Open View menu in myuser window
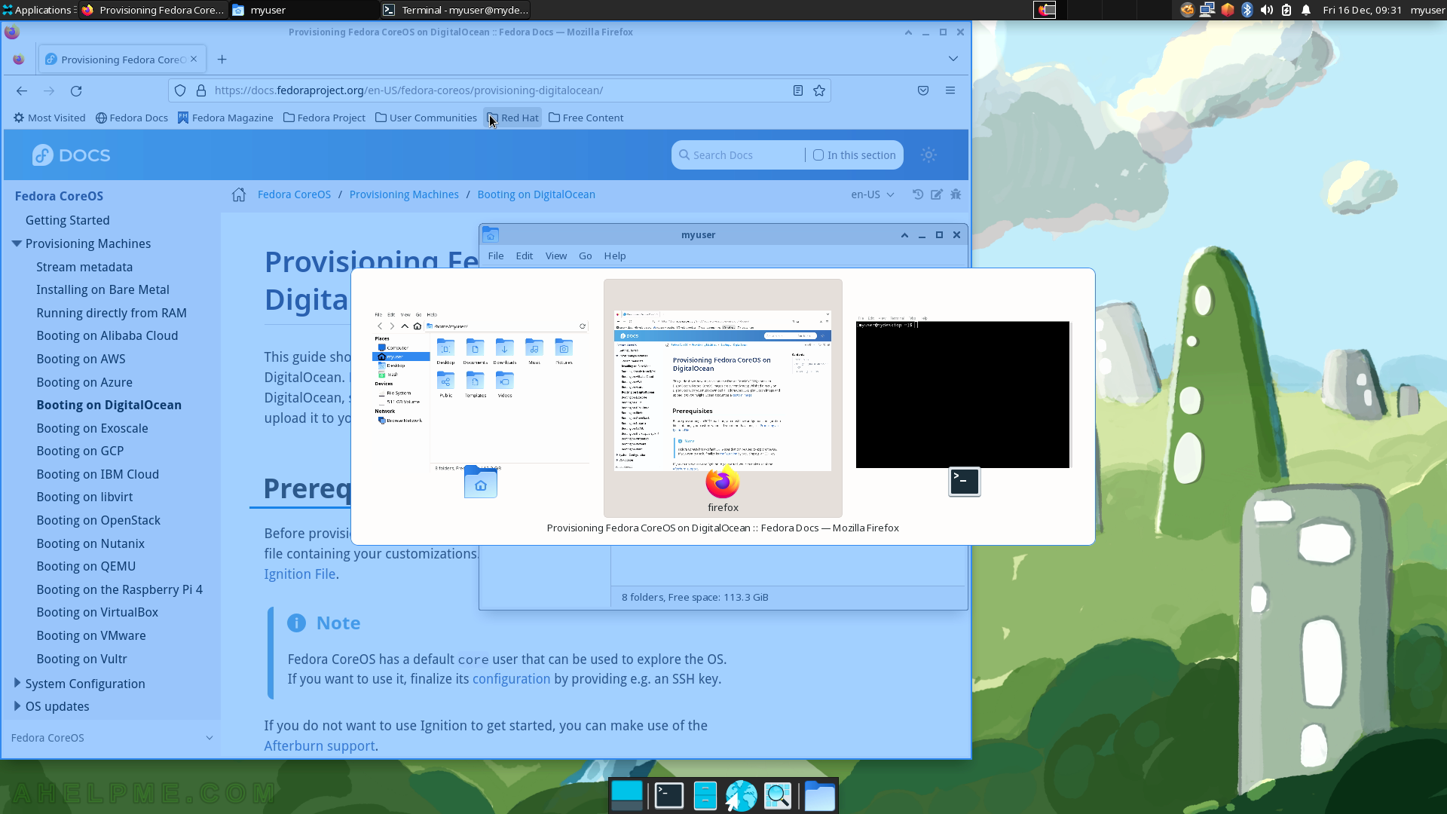 coord(556,256)
